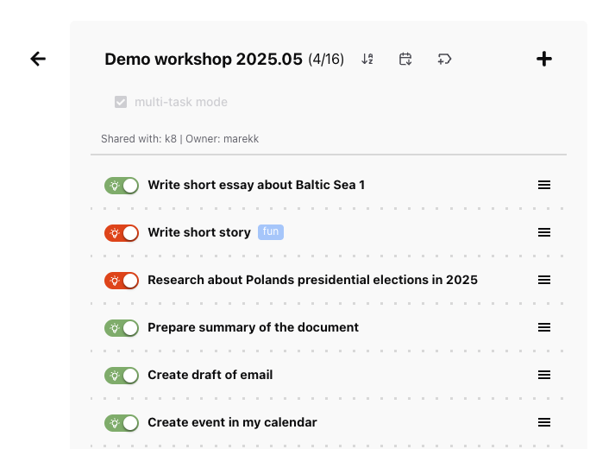This screenshot has width=615, height=449.
Task: Click drag handle of Create draft of email
Action: coord(544,375)
